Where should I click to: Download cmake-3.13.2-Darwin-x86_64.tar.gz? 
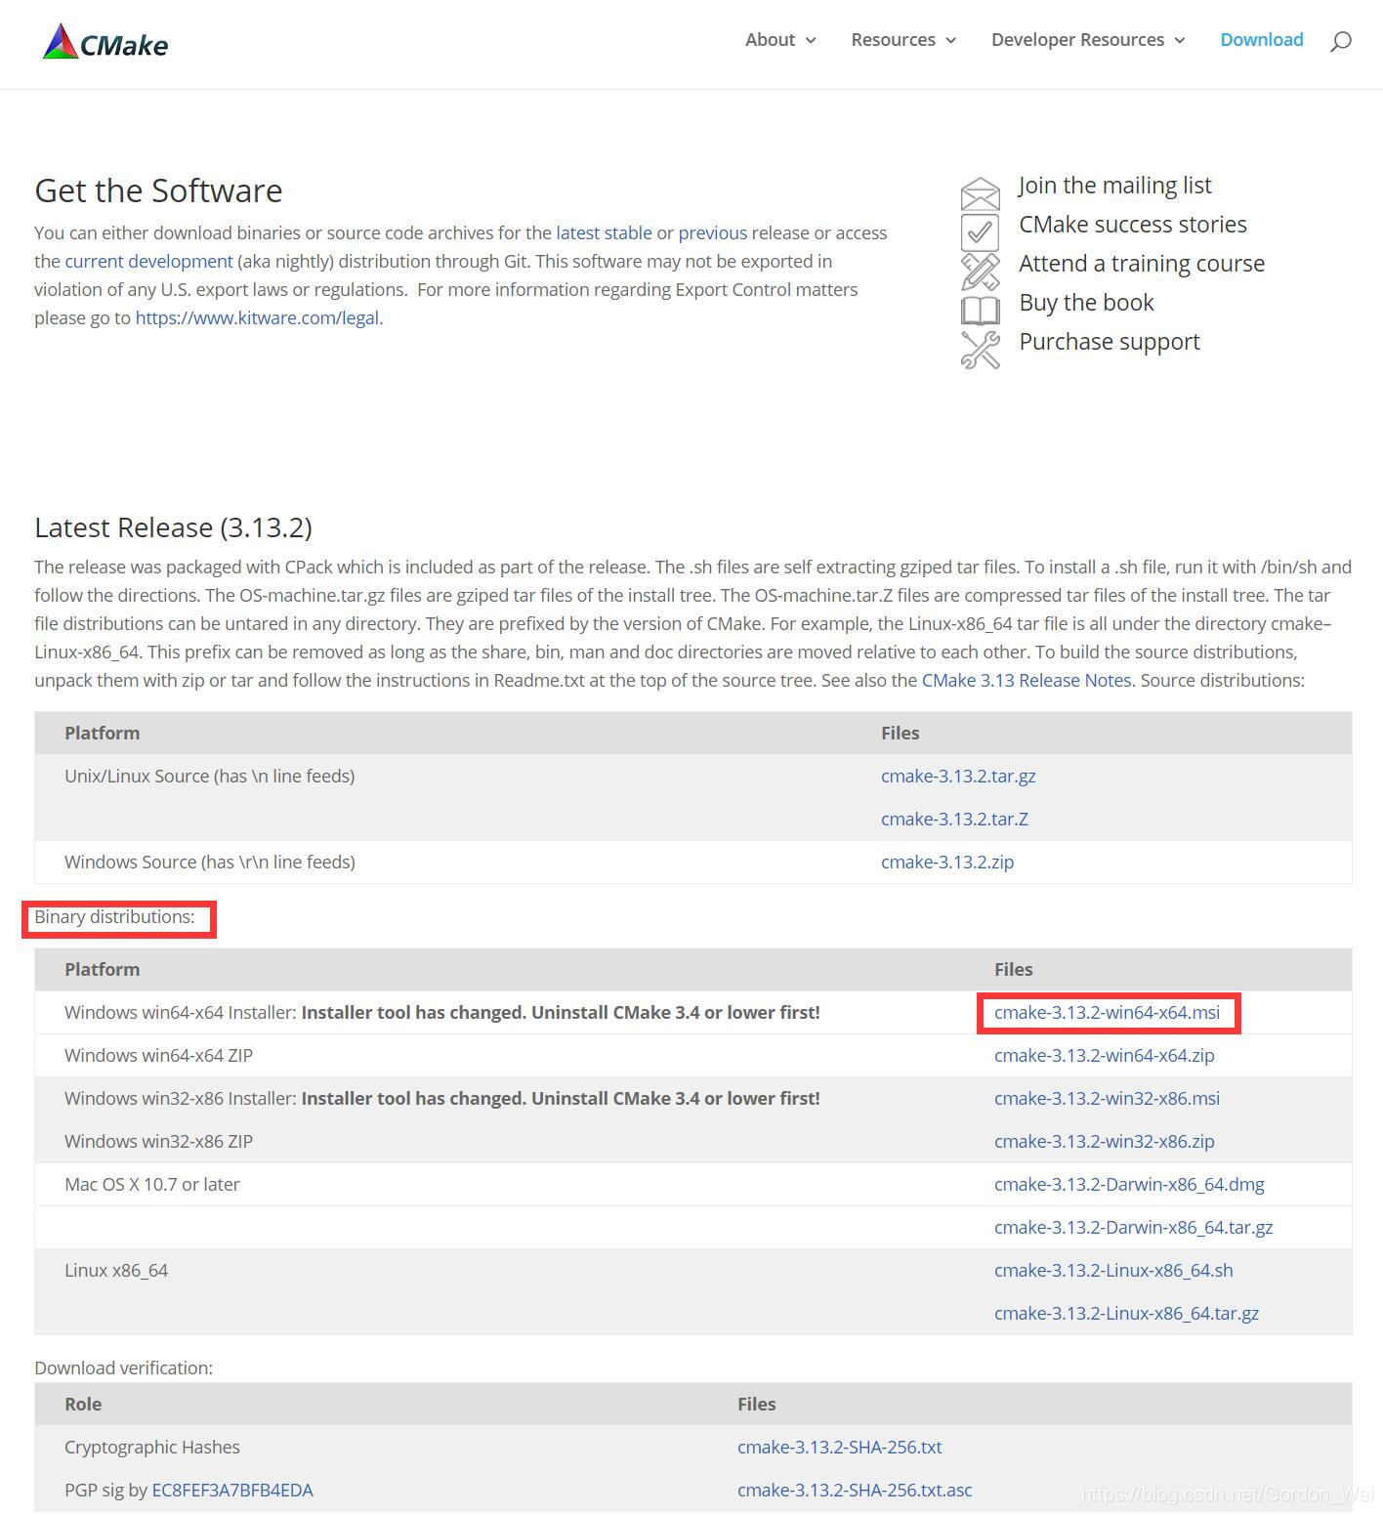pyautogui.click(x=1133, y=1228)
